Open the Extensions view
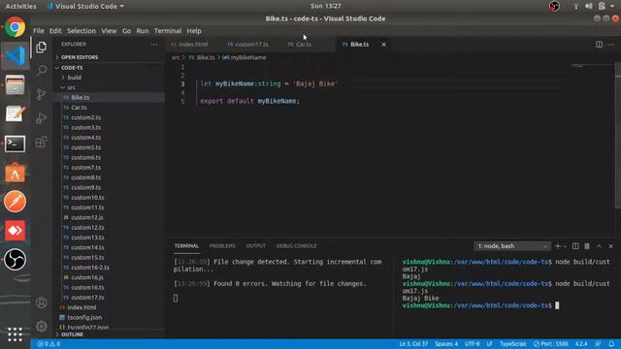The height and width of the screenshot is (349, 621). 41,142
